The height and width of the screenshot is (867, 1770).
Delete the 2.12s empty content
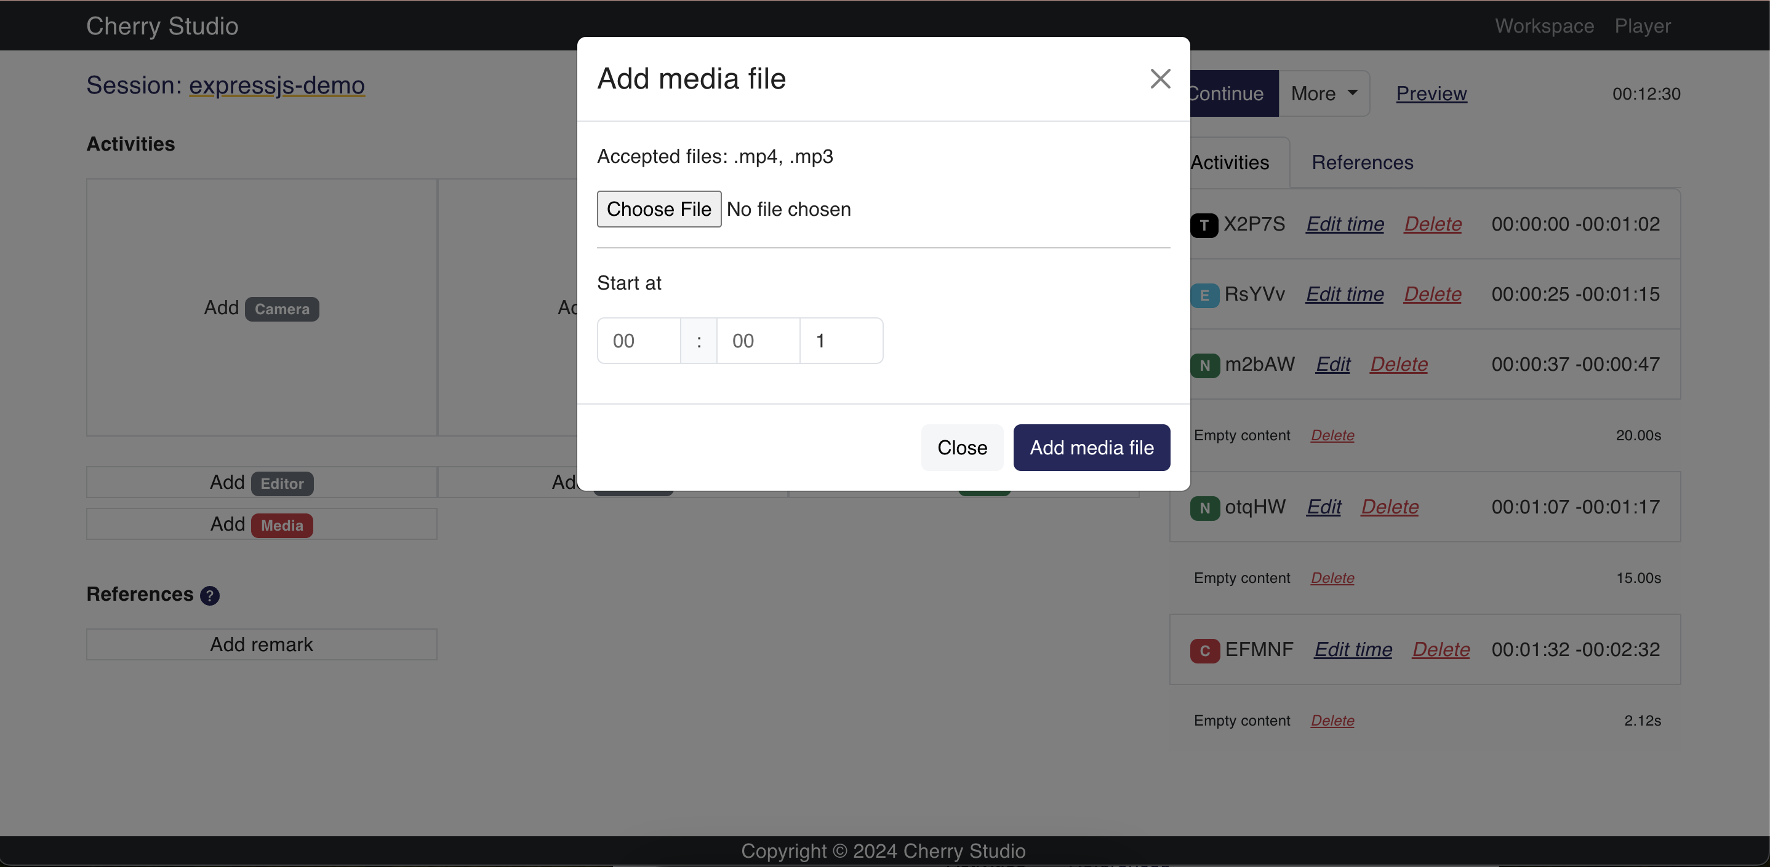pyautogui.click(x=1332, y=721)
